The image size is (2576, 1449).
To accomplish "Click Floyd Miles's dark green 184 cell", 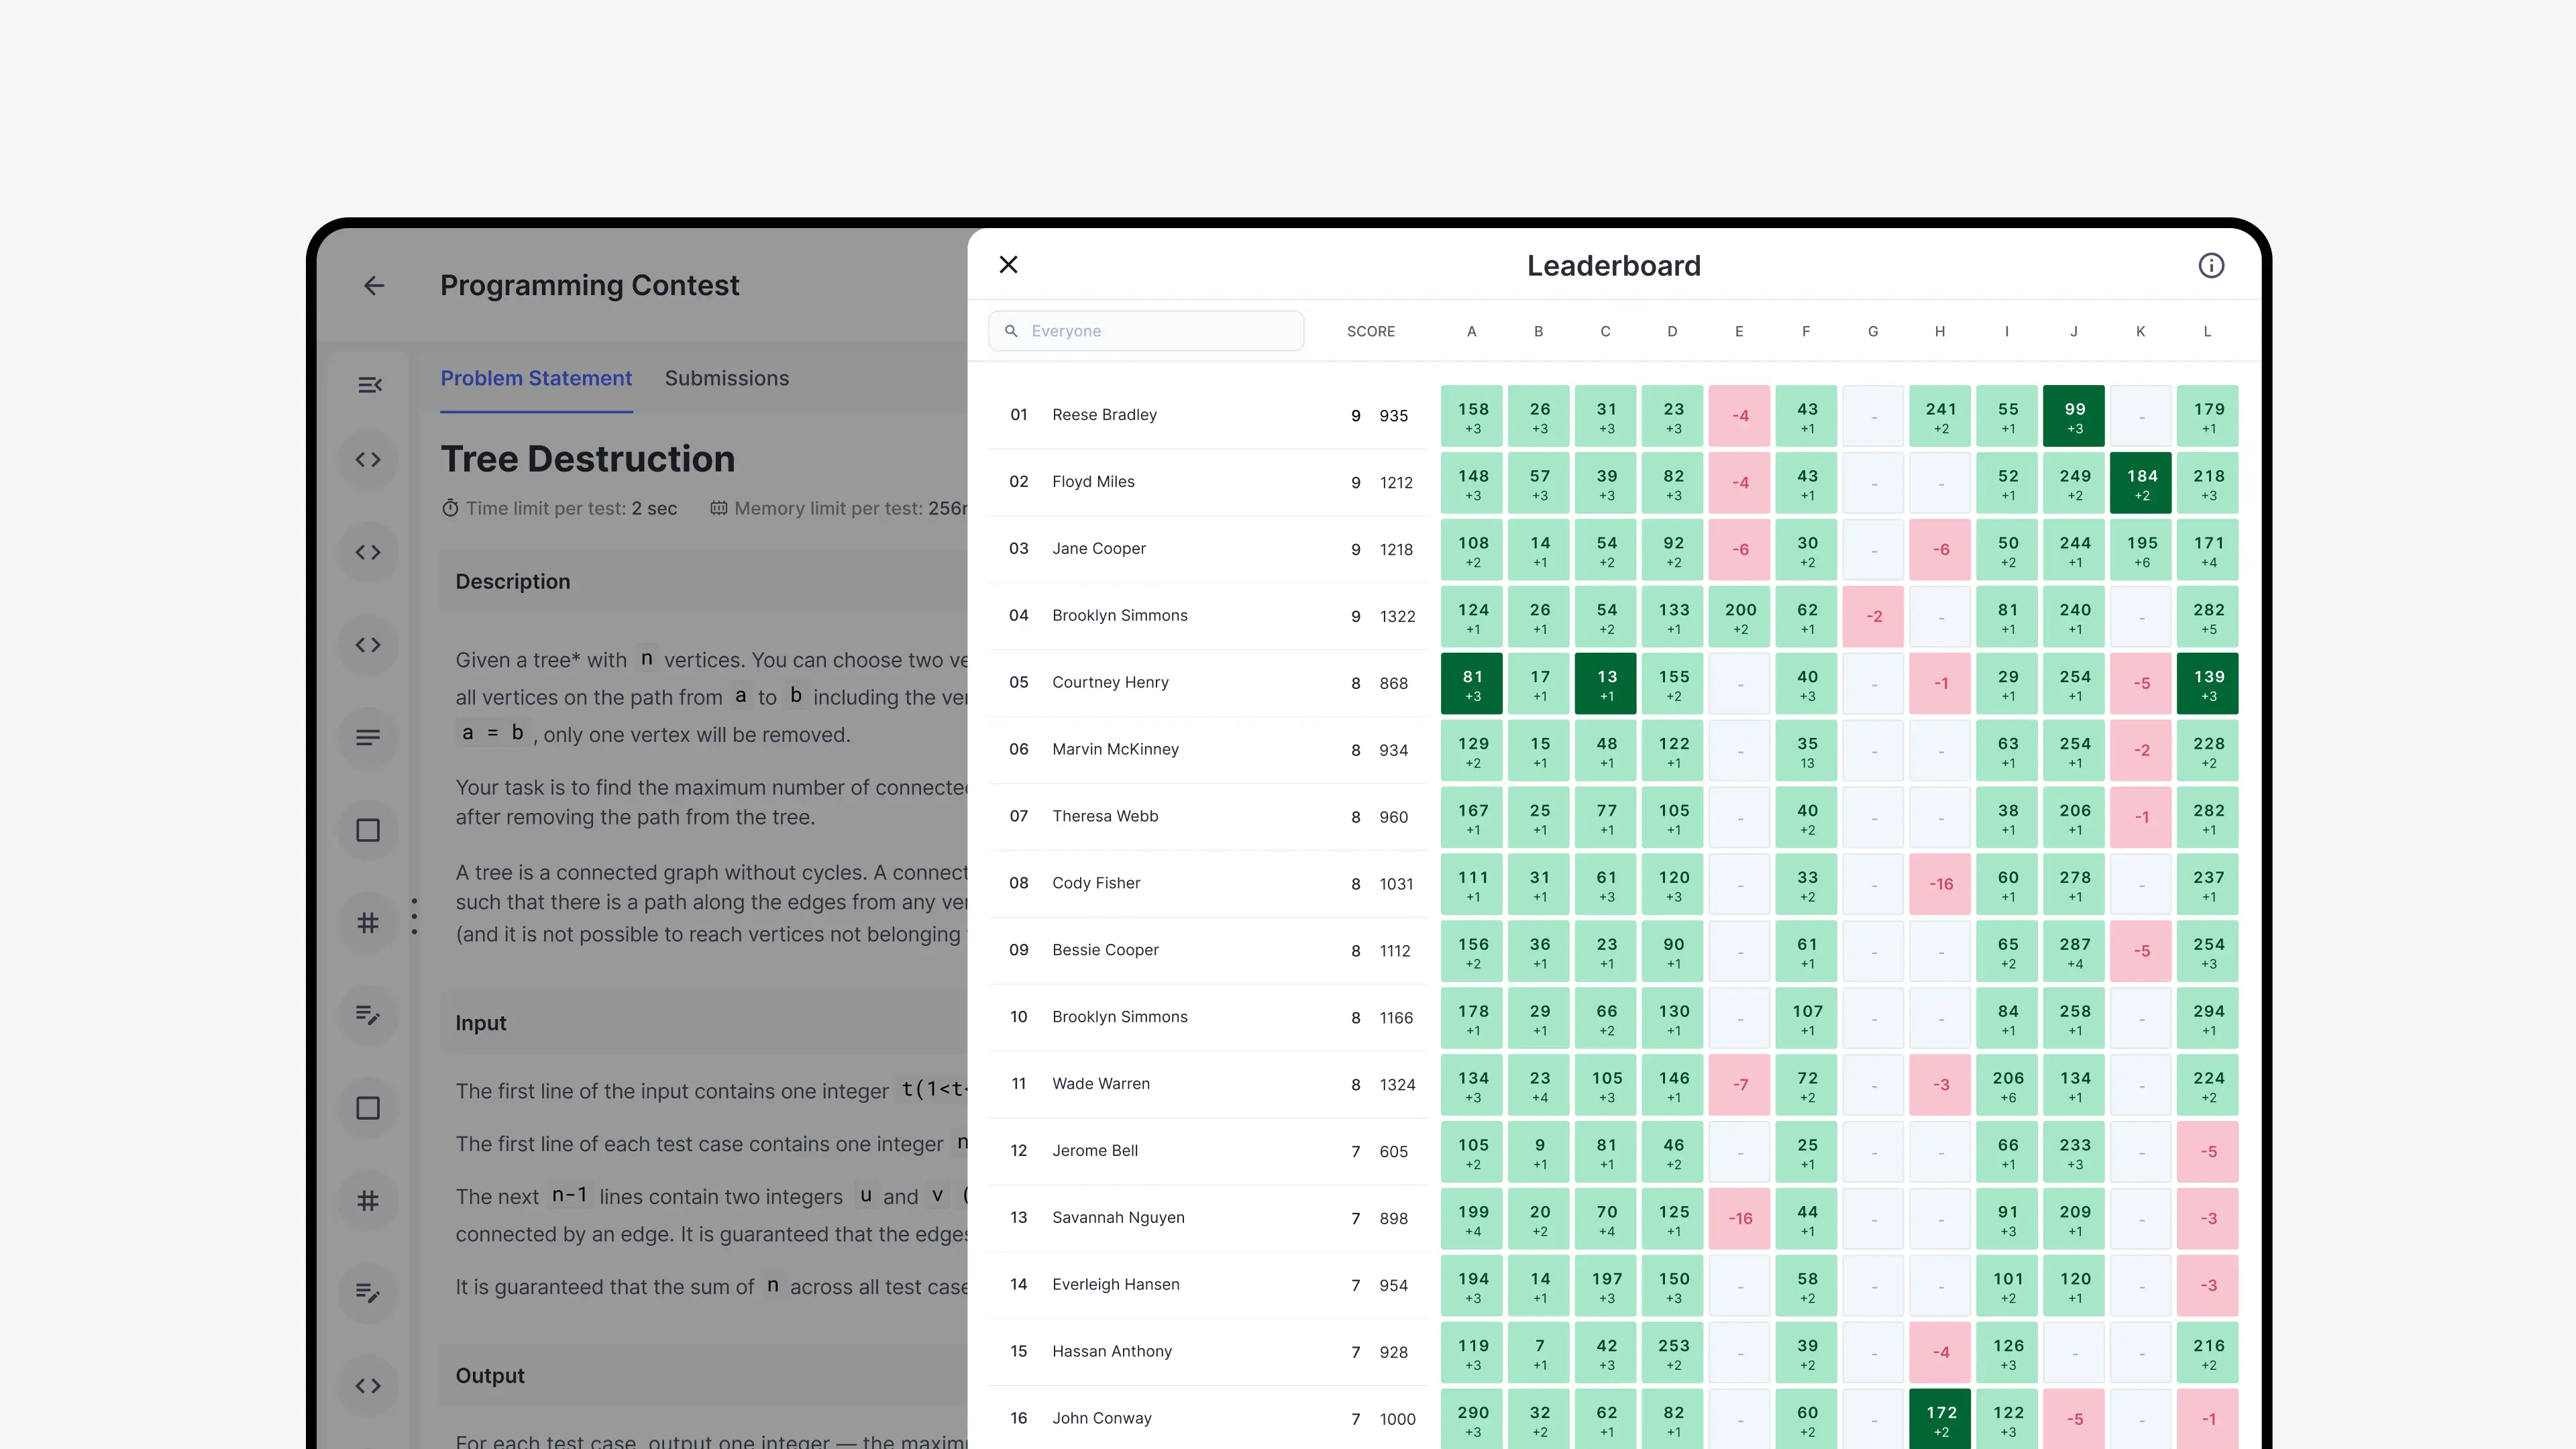I will click(x=2140, y=483).
